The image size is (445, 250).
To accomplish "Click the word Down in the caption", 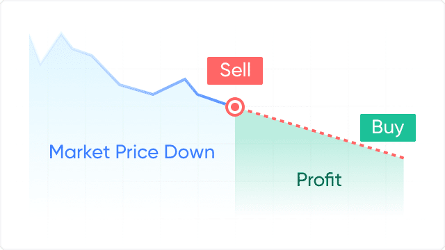I will [x=190, y=152].
